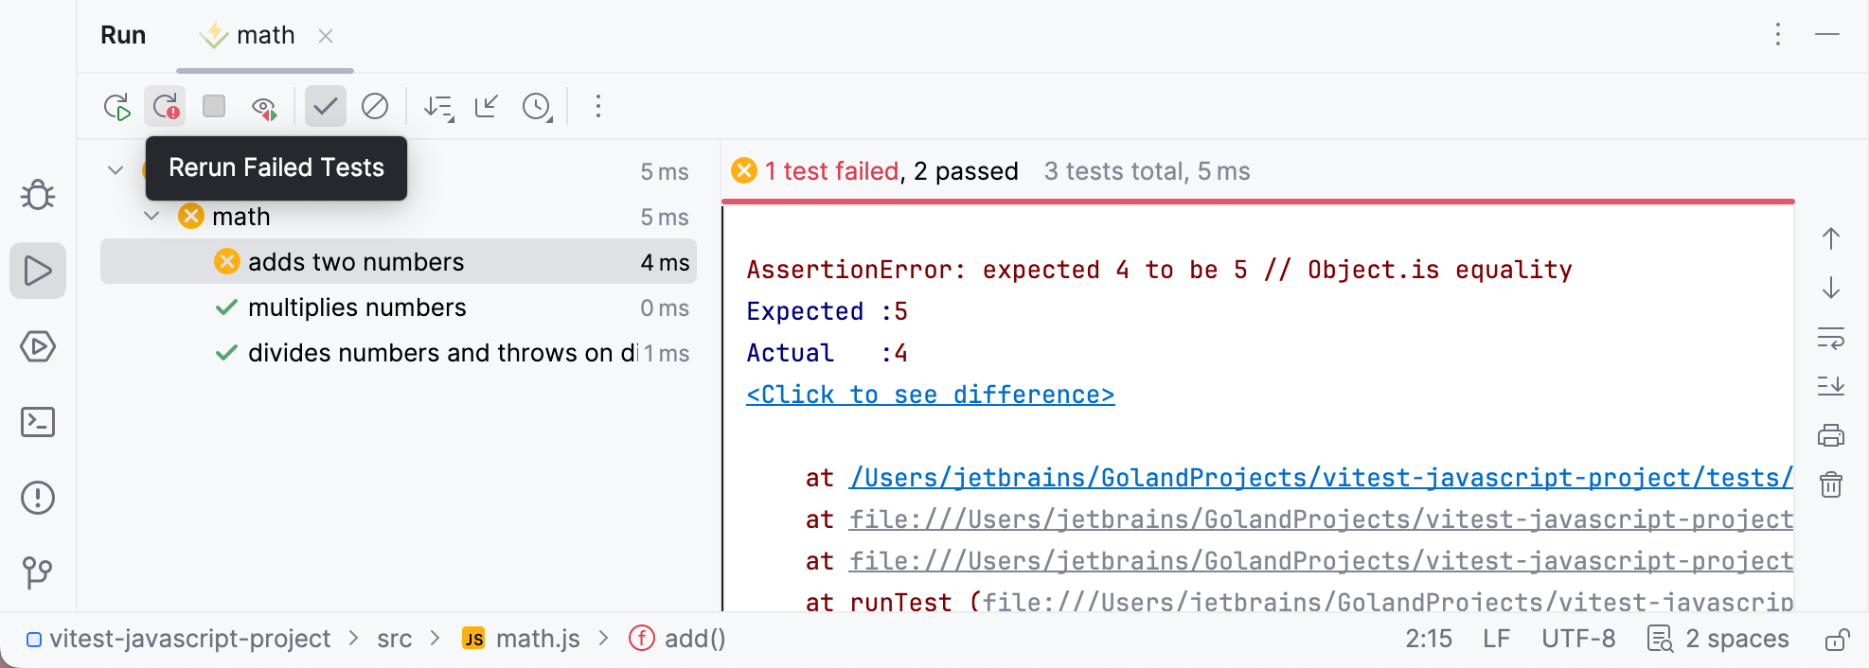Screen dimensions: 1869x668
Task: Collapse the math test suite node
Action: (x=151, y=216)
